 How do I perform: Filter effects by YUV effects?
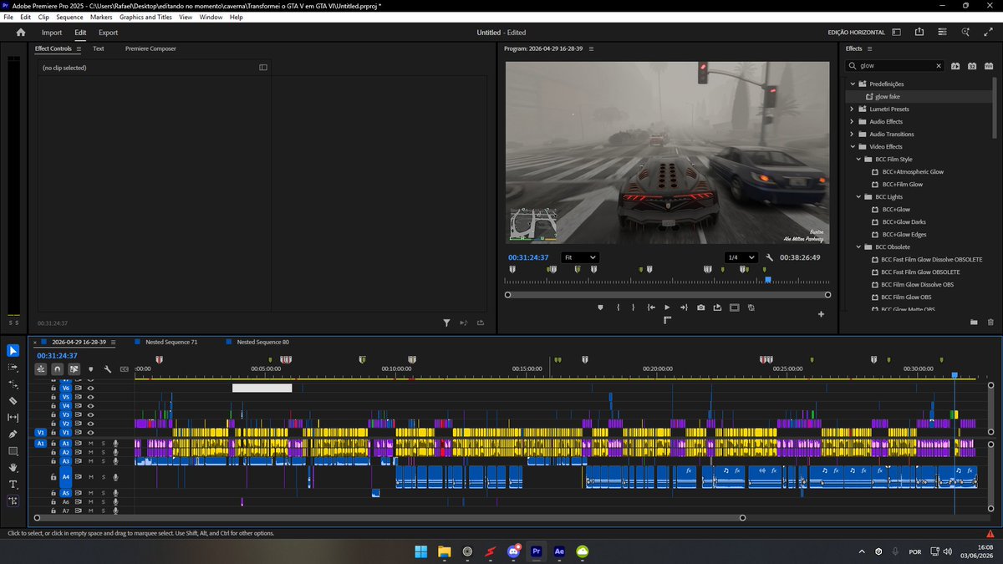[989, 65]
